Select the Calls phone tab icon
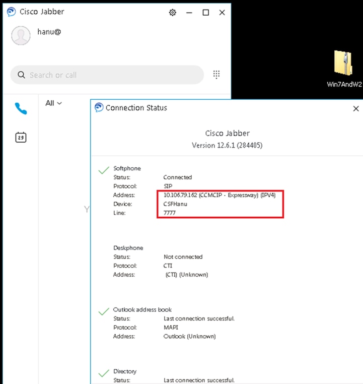The width and height of the screenshot is (363, 384). point(21,108)
